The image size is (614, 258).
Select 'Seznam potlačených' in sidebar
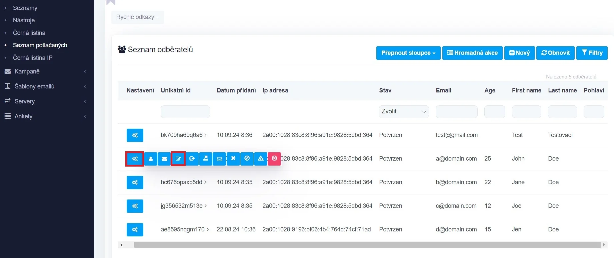click(40, 45)
